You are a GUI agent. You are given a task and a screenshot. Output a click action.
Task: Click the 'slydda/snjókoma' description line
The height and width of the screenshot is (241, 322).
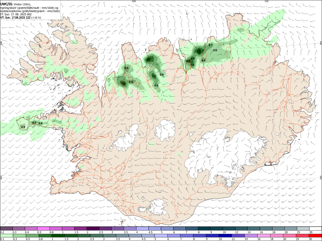(x=30, y=11)
